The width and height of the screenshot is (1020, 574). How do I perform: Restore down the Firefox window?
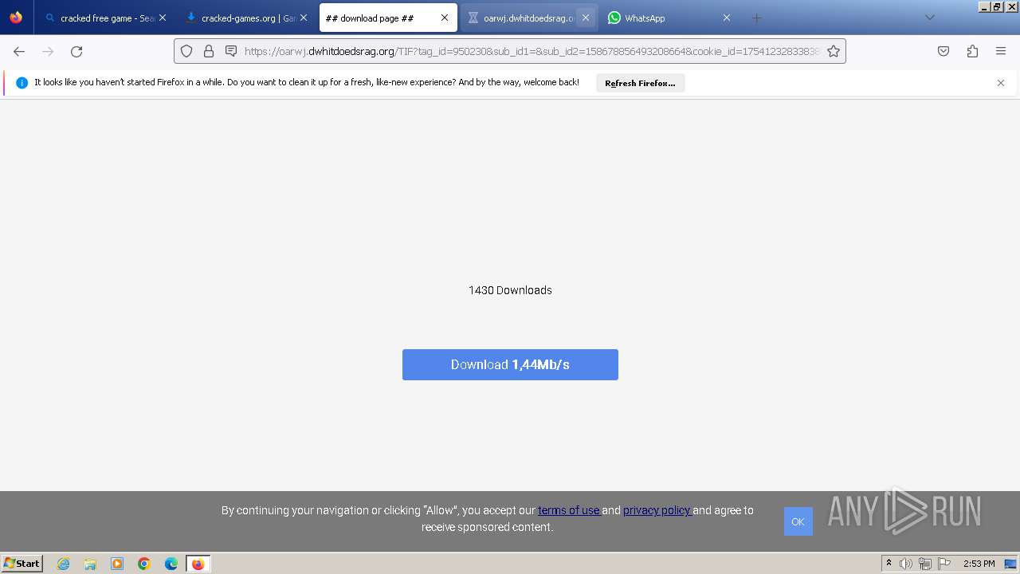click(996, 6)
